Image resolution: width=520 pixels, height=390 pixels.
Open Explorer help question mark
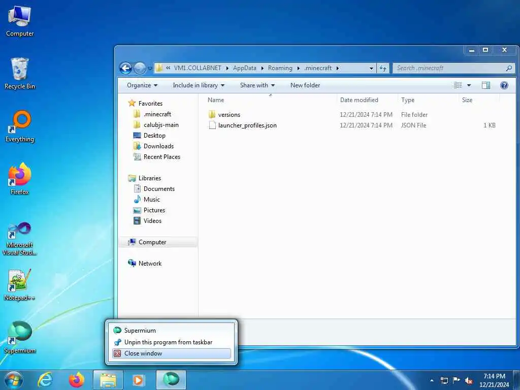504,85
